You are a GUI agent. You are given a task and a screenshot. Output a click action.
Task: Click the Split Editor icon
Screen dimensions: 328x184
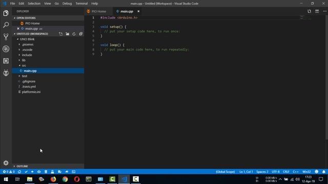[317, 11]
